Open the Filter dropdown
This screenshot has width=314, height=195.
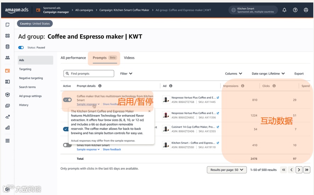(126, 74)
